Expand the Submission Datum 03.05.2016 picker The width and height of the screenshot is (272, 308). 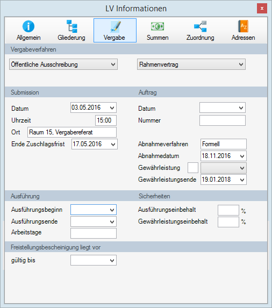(x=112, y=108)
